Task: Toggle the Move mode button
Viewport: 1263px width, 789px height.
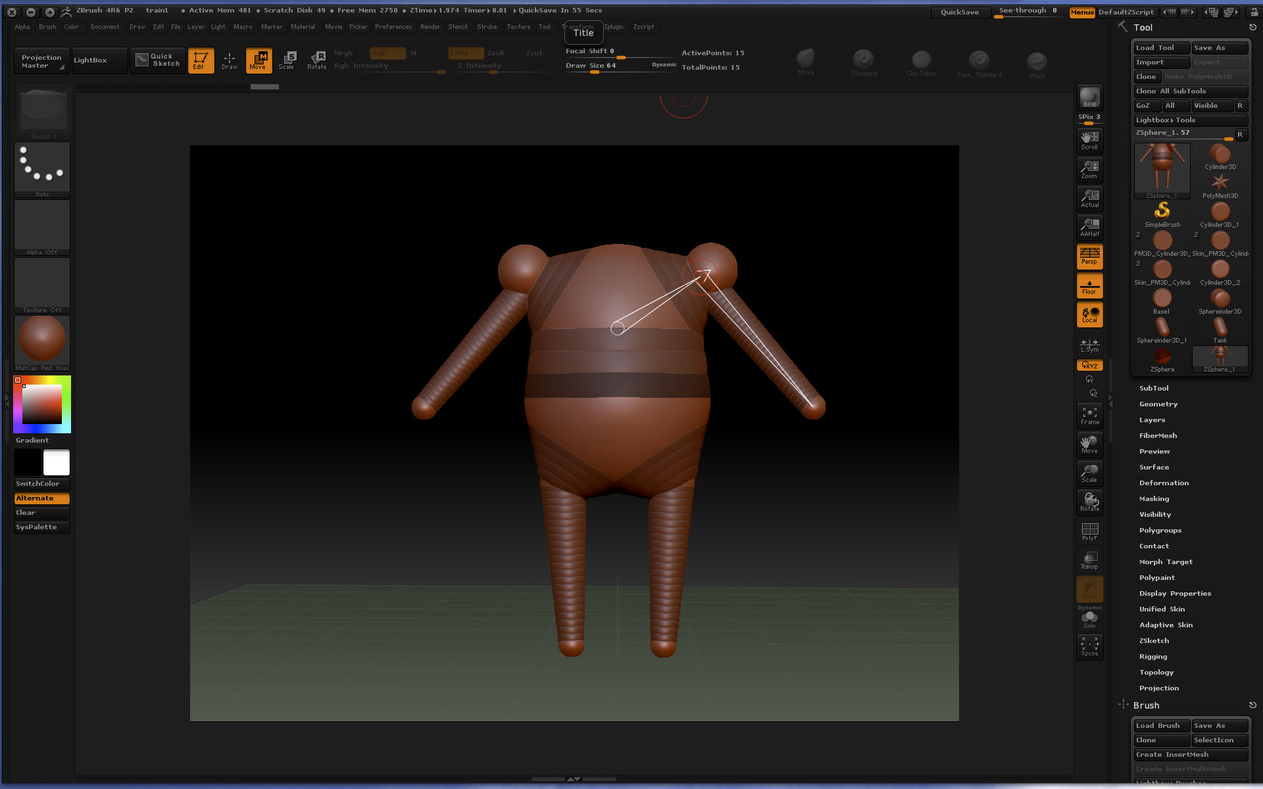Action: pyautogui.click(x=259, y=60)
